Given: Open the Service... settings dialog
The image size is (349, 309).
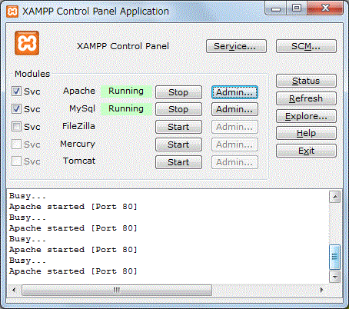Looking at the screenshot, I should tap(236, 46).
